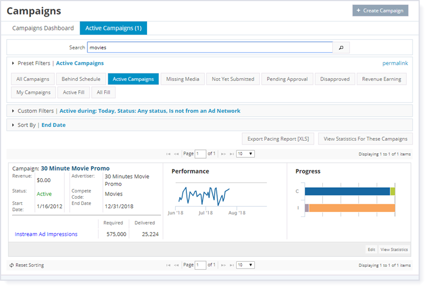Jump to last page in top pager

[232, 154]
